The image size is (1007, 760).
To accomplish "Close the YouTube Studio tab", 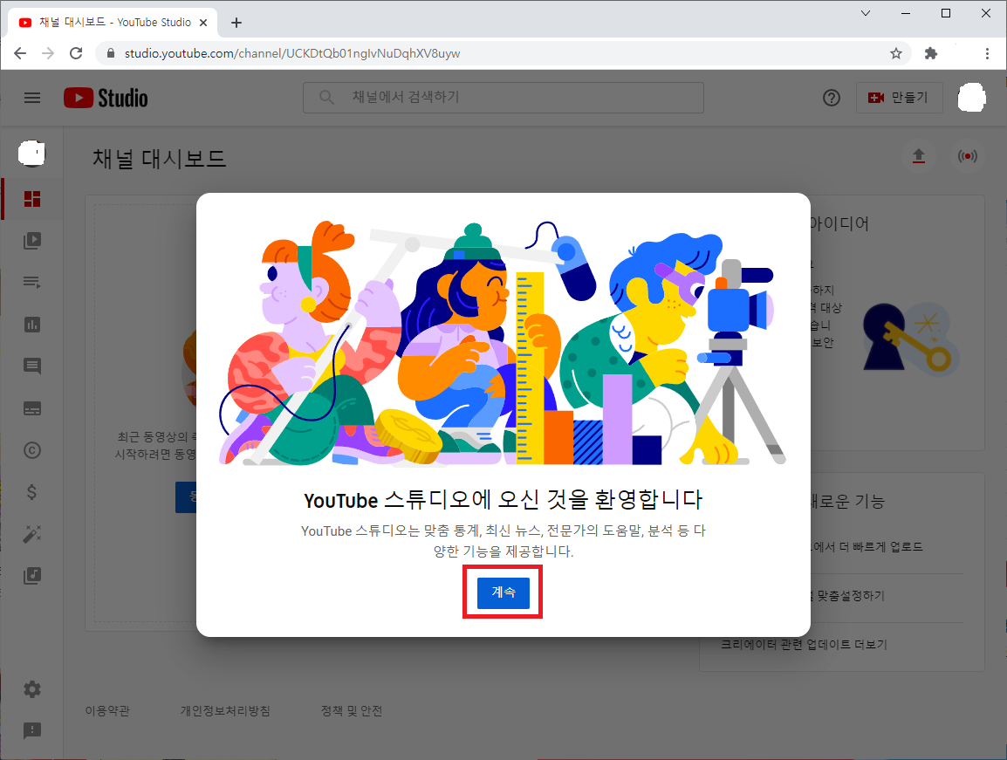I will pyautogui.click(x=203, y=23).
